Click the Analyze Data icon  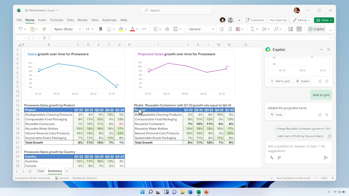tap(299, 29)
